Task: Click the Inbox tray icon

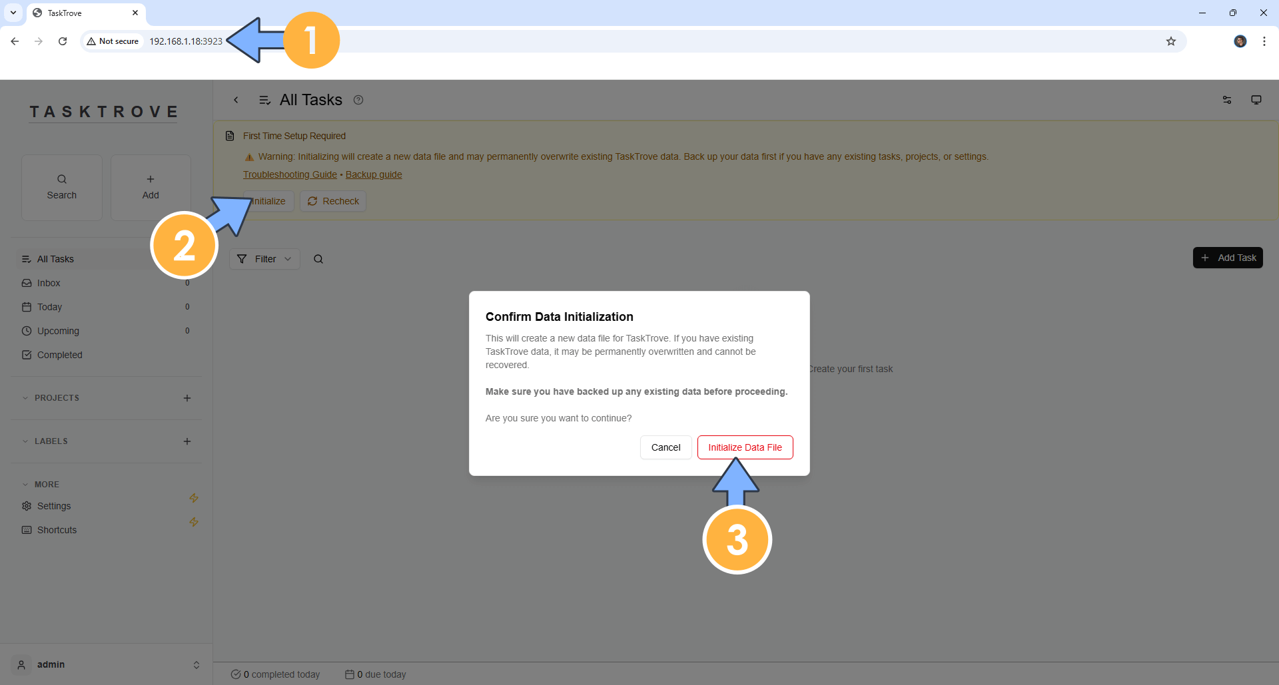Action: [x=27, y=283]
